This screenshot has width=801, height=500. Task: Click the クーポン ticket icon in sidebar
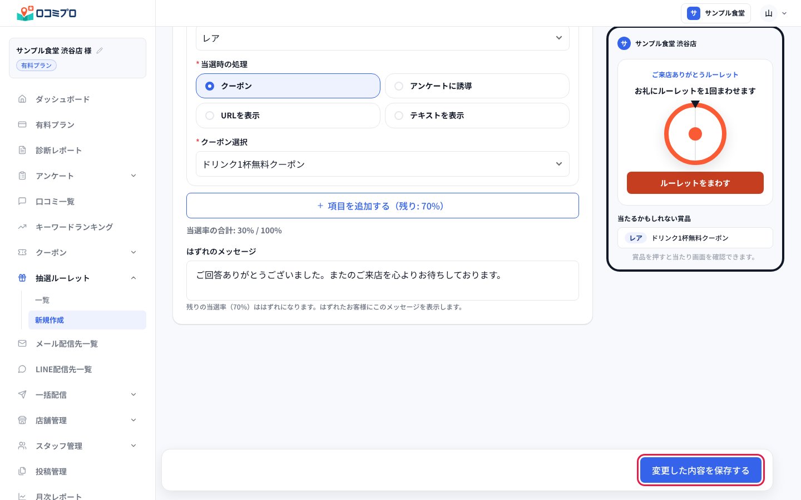(22, 252)
